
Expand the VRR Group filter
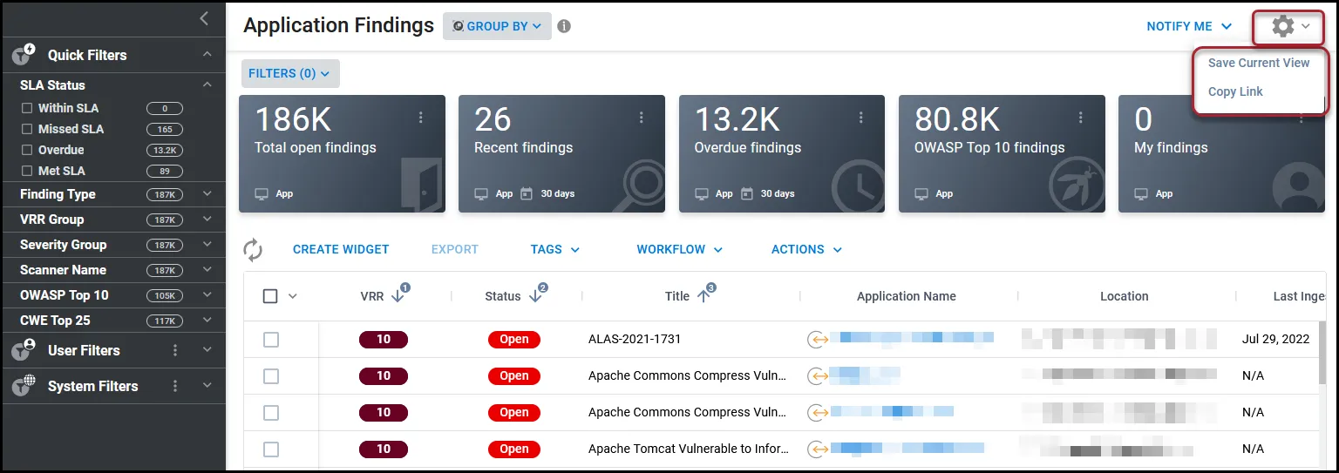[x=207, y=220]
